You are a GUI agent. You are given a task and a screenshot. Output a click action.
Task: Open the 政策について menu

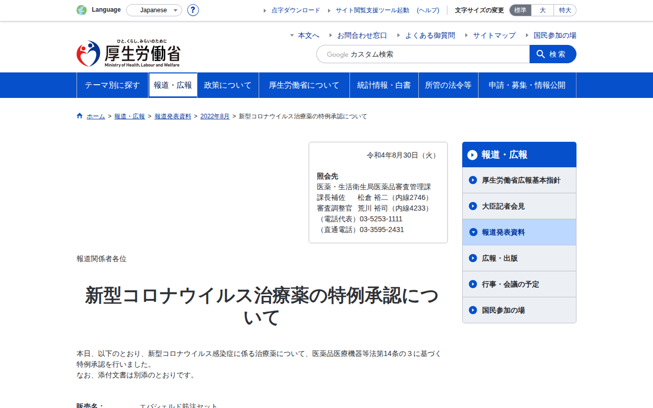pyautogui.click(x=228, y=85)
